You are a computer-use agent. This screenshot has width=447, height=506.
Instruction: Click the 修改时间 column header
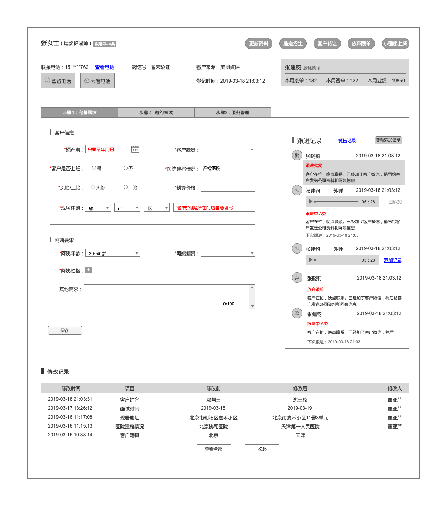71,388
